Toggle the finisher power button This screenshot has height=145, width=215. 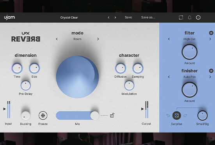point(211,71)
